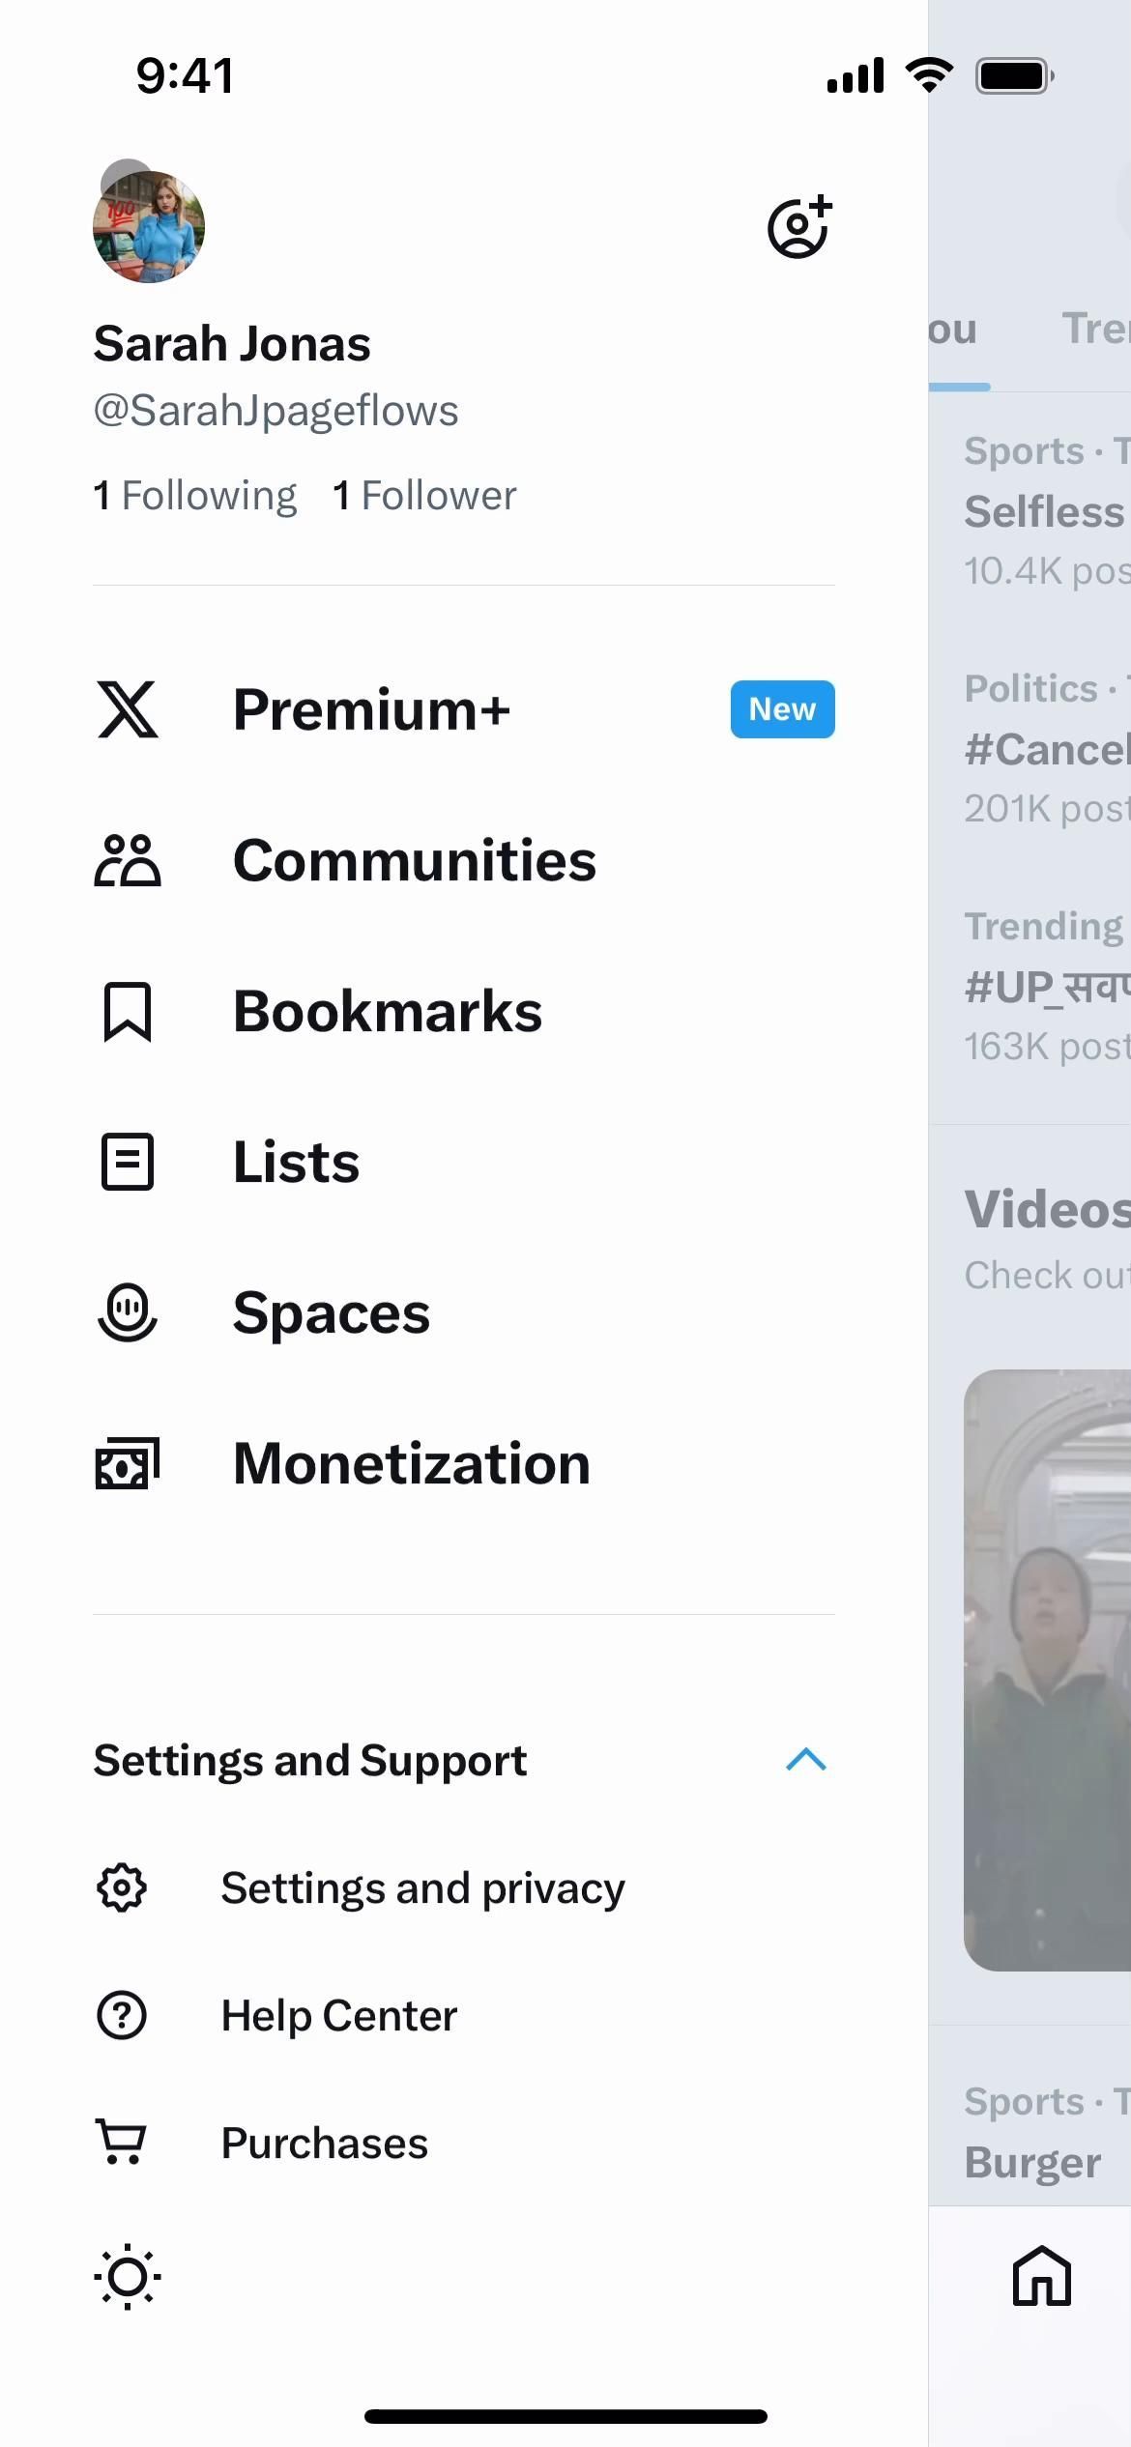1131x2447 pixels.
Task: Select the Lists document icon
Action: click(x=128, y=1162)
